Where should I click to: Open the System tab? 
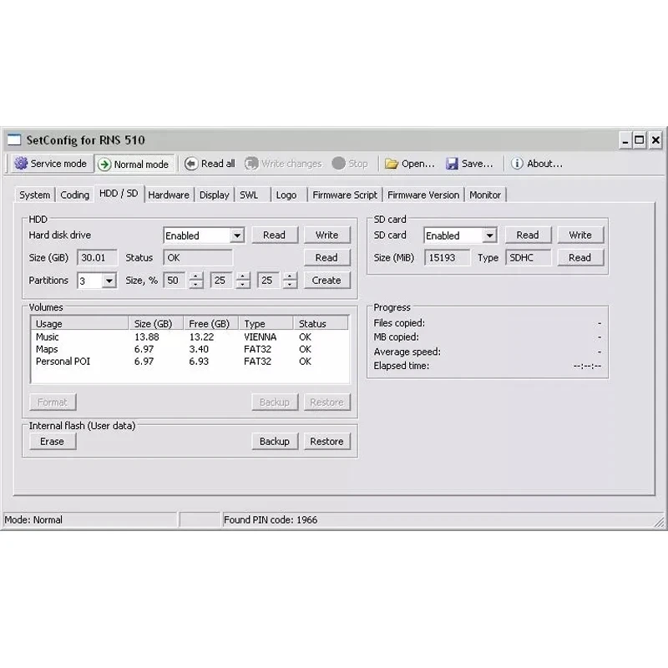(34, 195)
